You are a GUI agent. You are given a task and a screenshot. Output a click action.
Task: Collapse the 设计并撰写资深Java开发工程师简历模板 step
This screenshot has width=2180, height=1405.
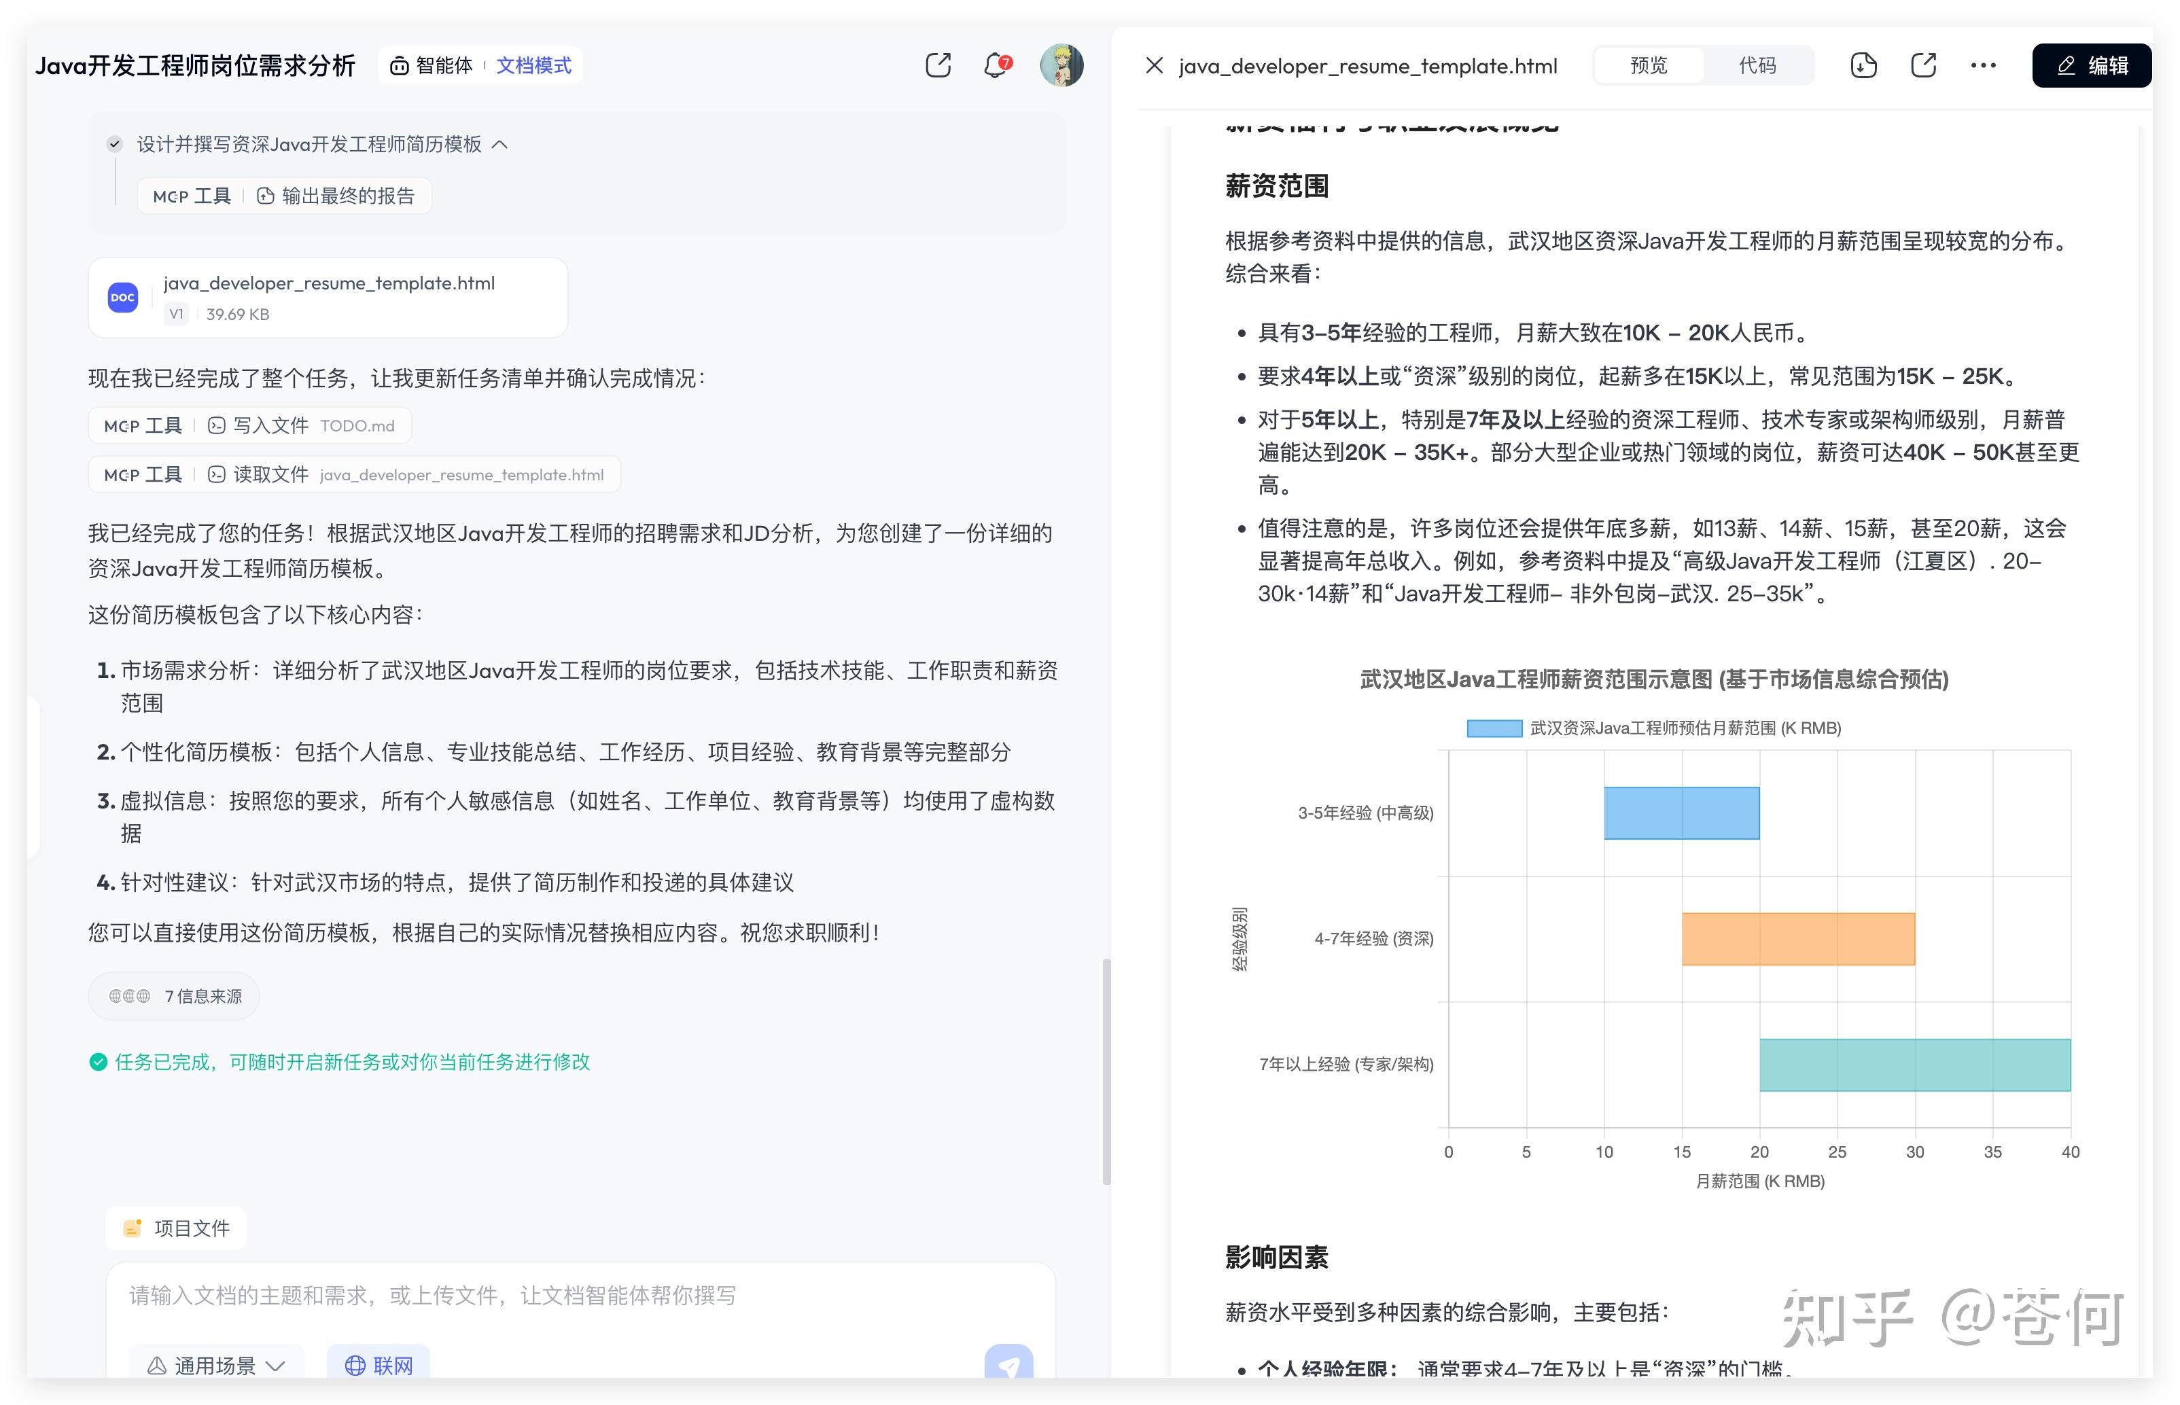click(x=500, y=144)
